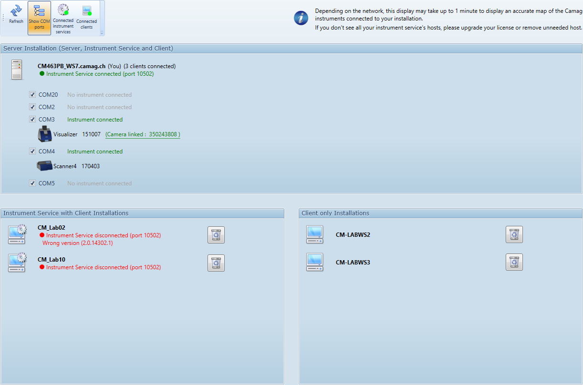583x385 pixels.
Task: Select the CM463PB_WS7.camag.ch host name
Action: [72, 66]
